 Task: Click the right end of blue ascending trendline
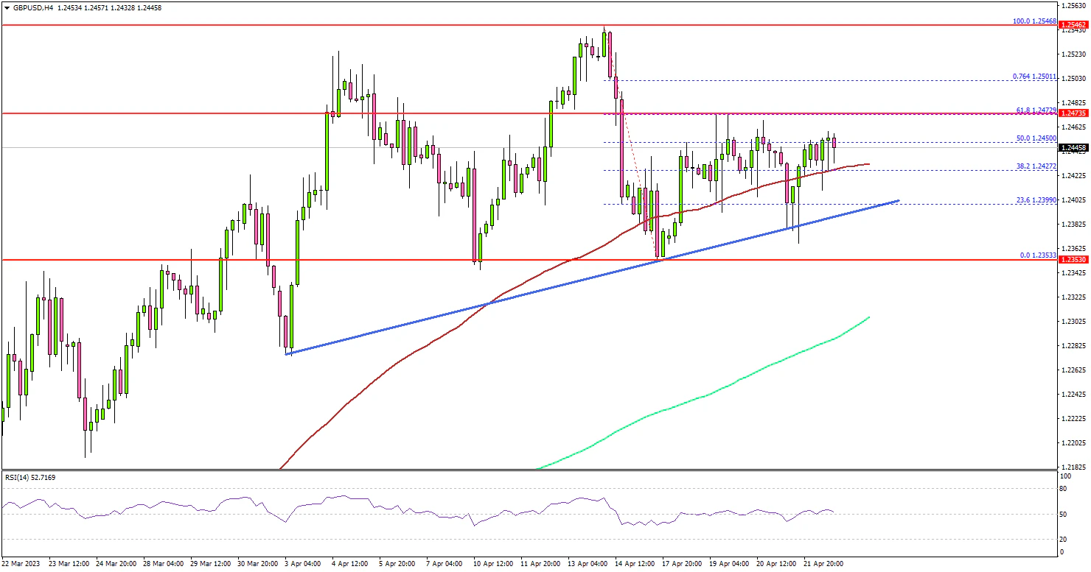tap(896, 200)
